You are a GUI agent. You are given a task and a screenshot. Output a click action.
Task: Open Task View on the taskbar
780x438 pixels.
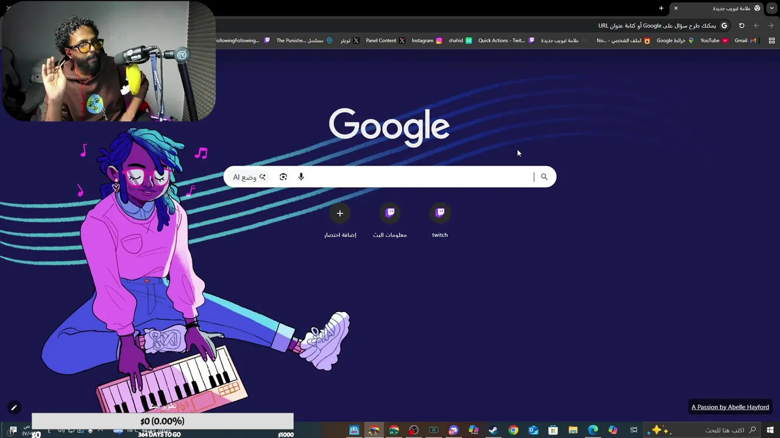click(634, 430)
